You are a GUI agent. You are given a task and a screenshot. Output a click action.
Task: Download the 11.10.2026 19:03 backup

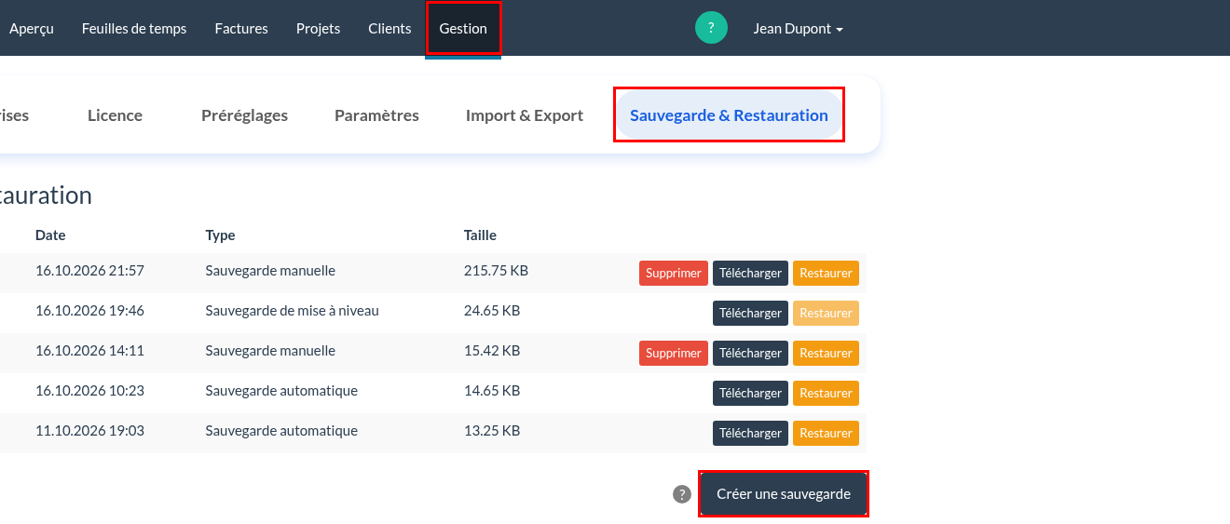[750, 433]
